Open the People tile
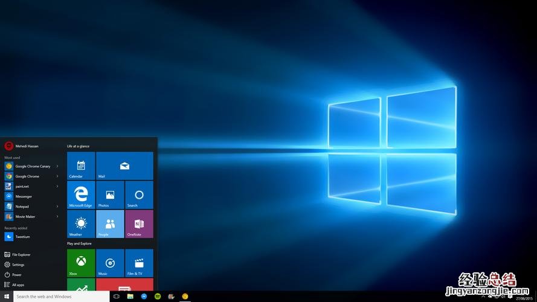The width and height of the screenshot is (537, 302). [x=110, y=224]
